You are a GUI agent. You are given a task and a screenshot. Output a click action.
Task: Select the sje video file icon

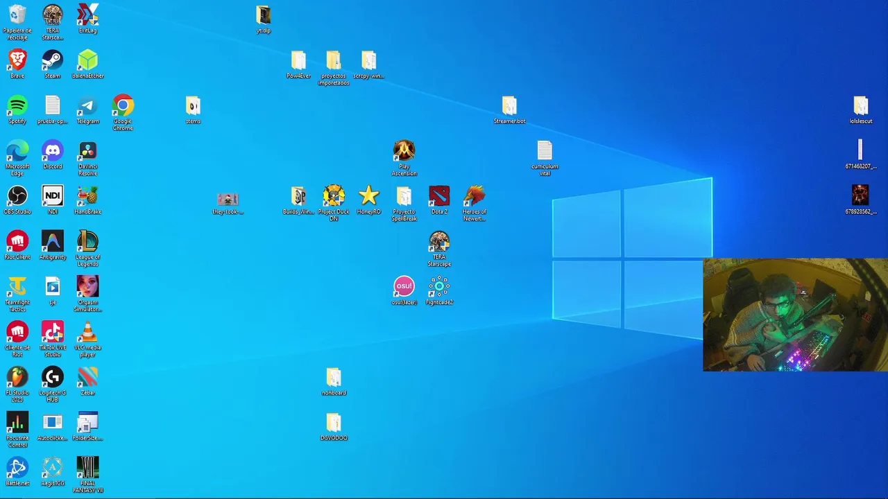[52, 286]
